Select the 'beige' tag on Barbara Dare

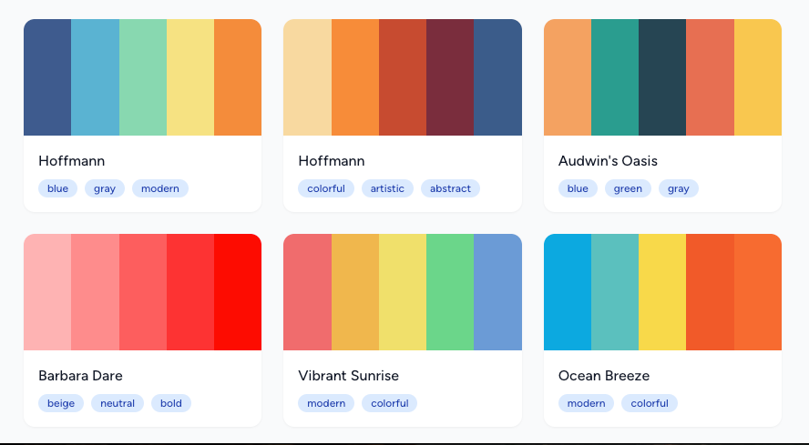61,403
